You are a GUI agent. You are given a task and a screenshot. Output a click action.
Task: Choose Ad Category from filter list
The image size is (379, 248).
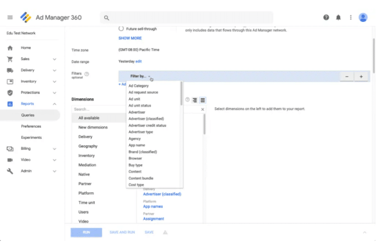click(x=139, y=86)
